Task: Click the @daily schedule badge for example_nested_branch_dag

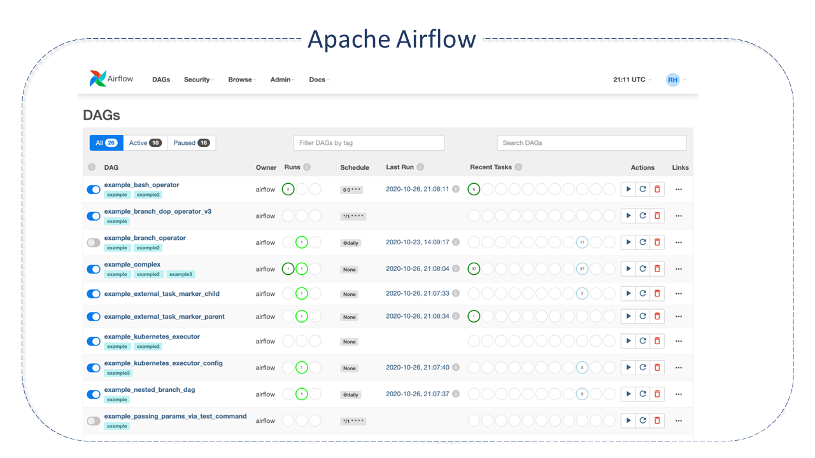Action: pos(350,394)
